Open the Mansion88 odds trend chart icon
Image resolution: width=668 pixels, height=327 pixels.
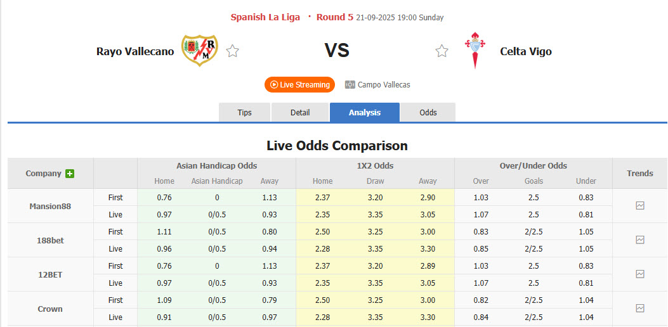(640, 206)
